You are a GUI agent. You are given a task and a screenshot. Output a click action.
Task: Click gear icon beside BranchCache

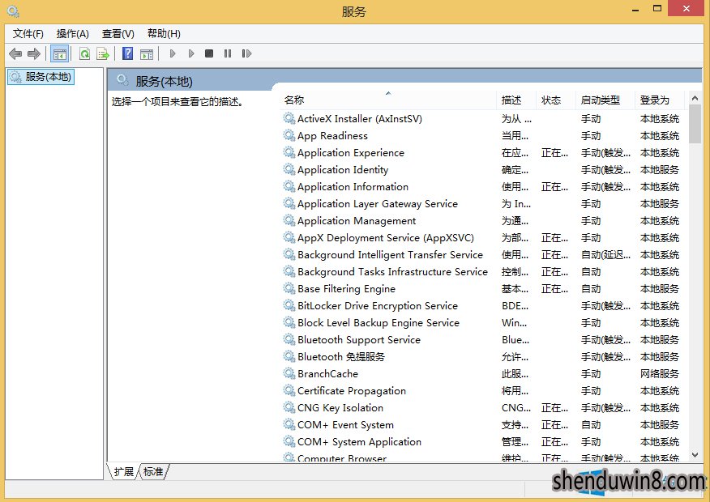(x=289, y=373)
